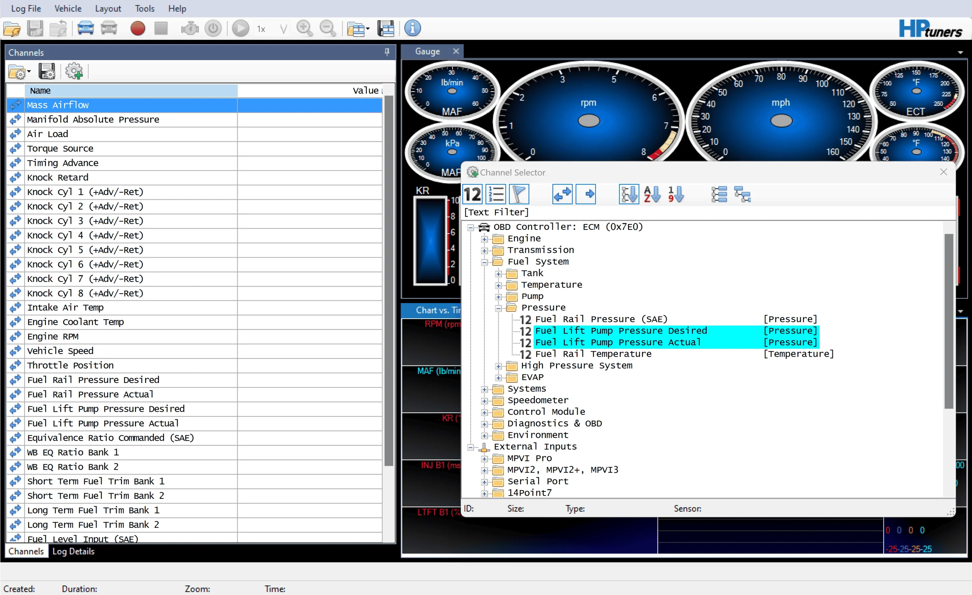
Task: Collapse the Fuel System folder
Action: [x=484, y=262]
